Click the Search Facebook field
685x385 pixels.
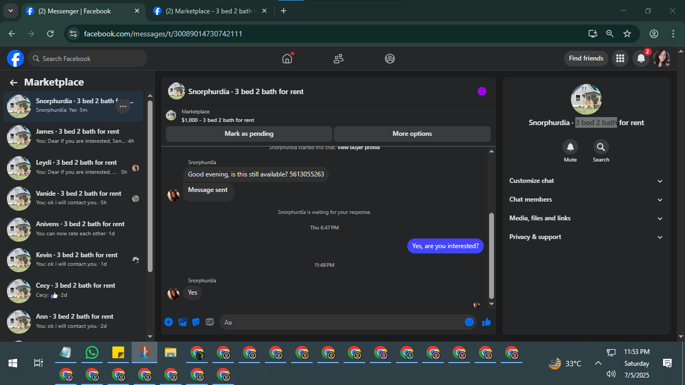click(87, 58)
